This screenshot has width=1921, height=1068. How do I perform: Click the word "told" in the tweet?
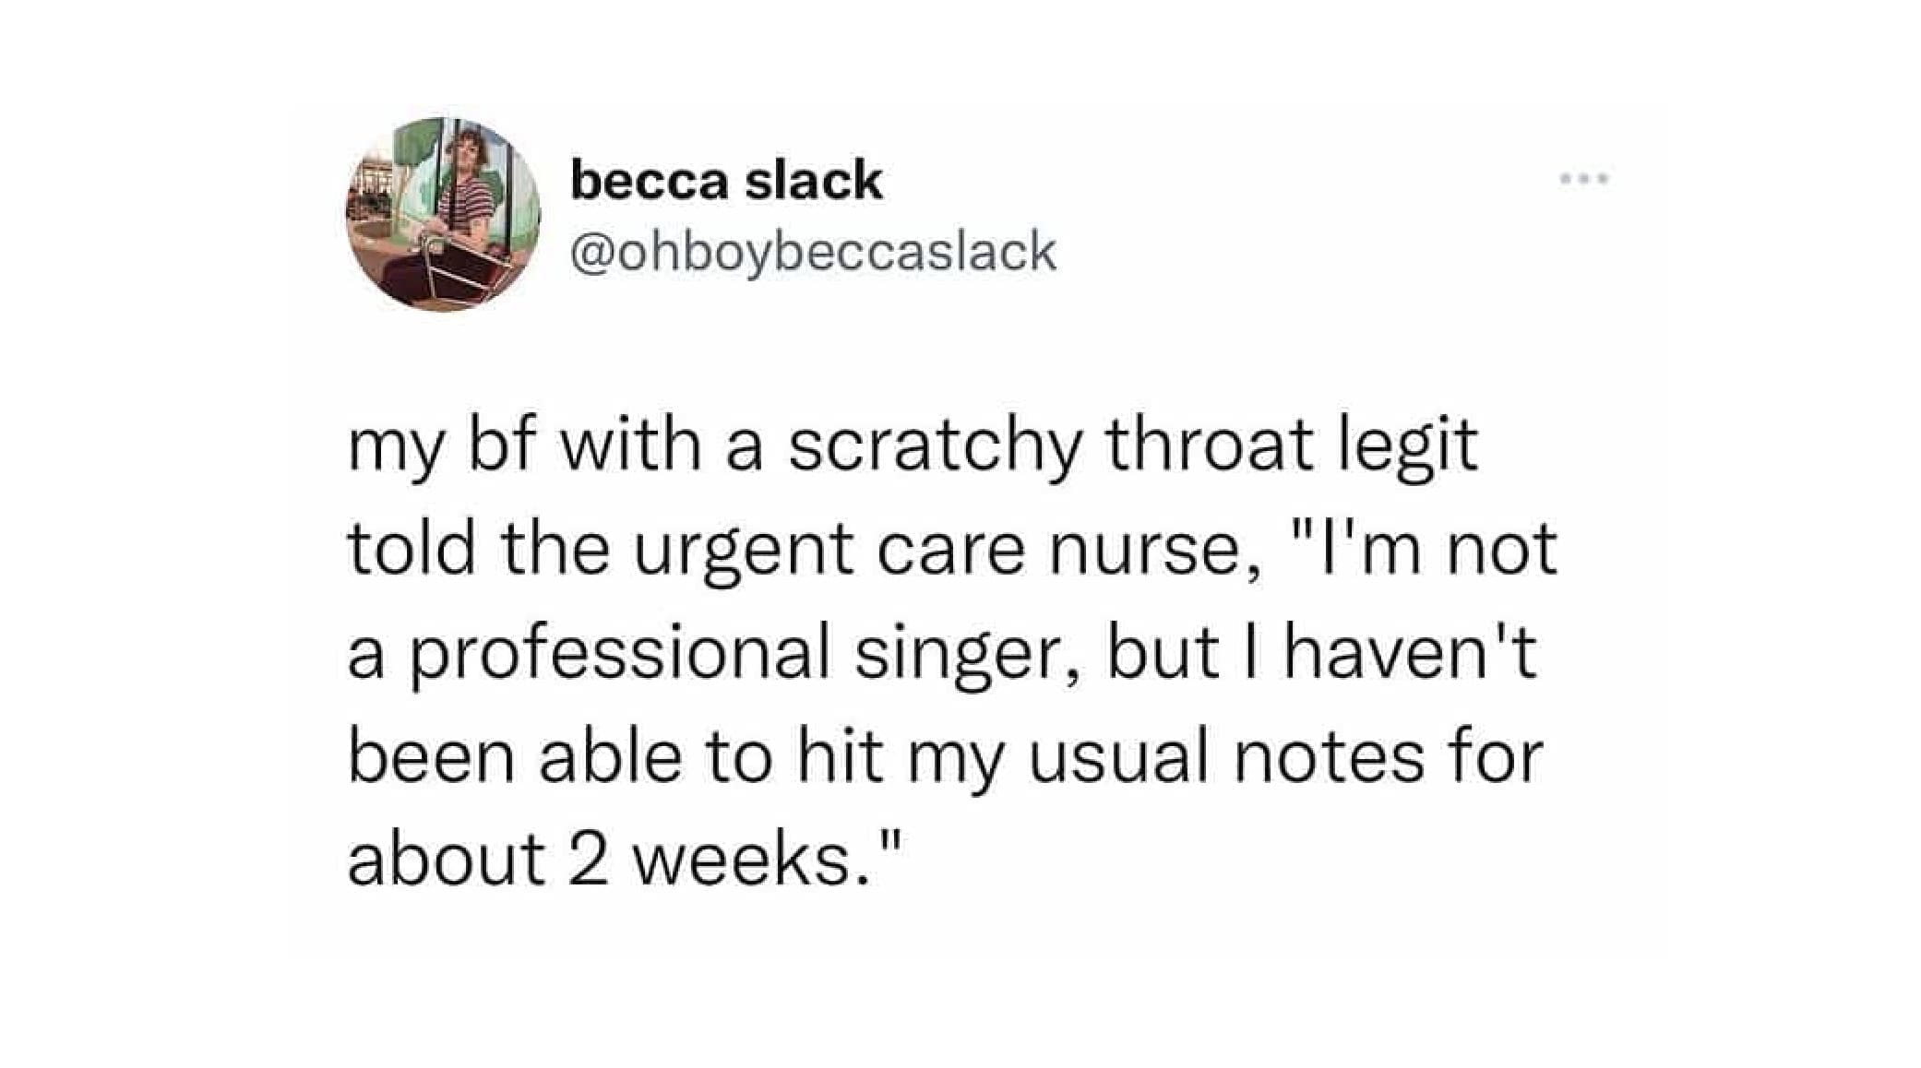point(412,550)
